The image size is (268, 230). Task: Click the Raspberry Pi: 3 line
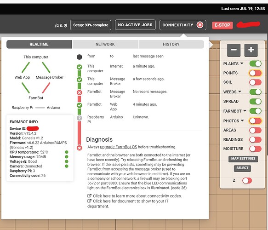pyautogui.click(x=22, y=171)
